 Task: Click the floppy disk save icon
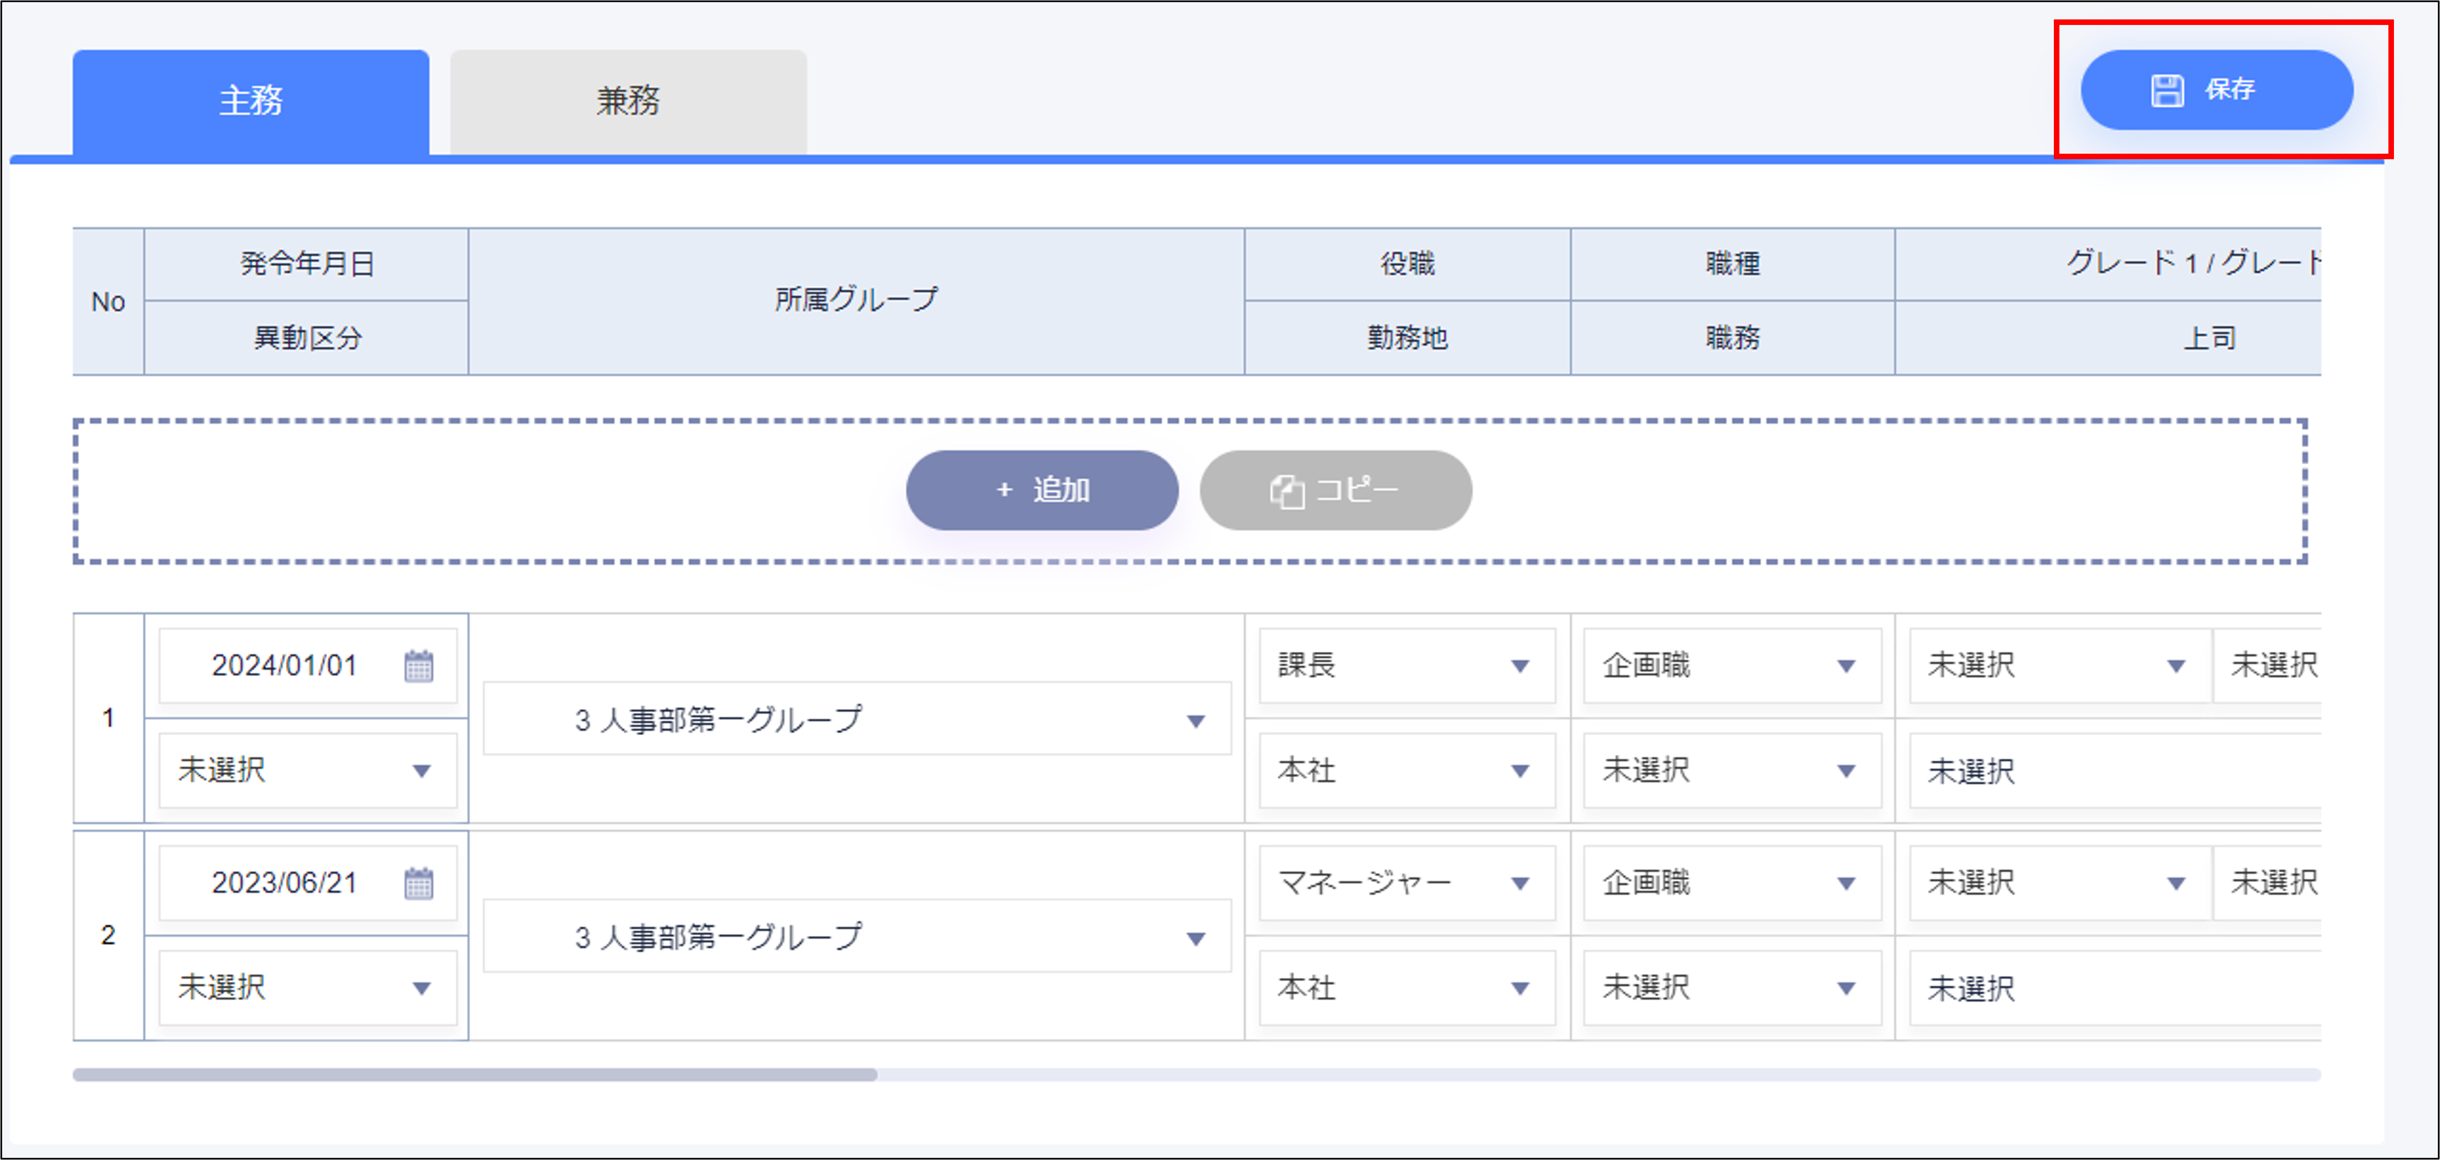click(x=2166, y=91)
